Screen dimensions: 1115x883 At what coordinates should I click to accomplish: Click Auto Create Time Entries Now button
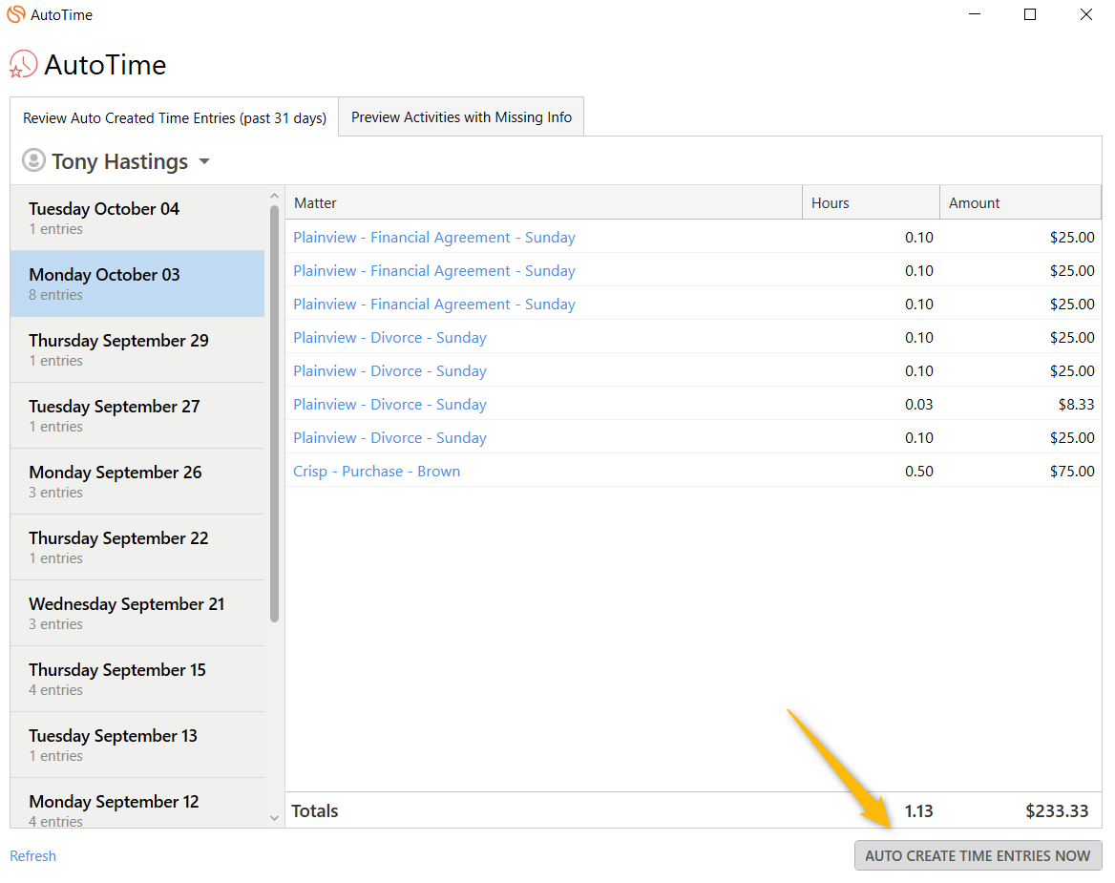coord(978,856)
